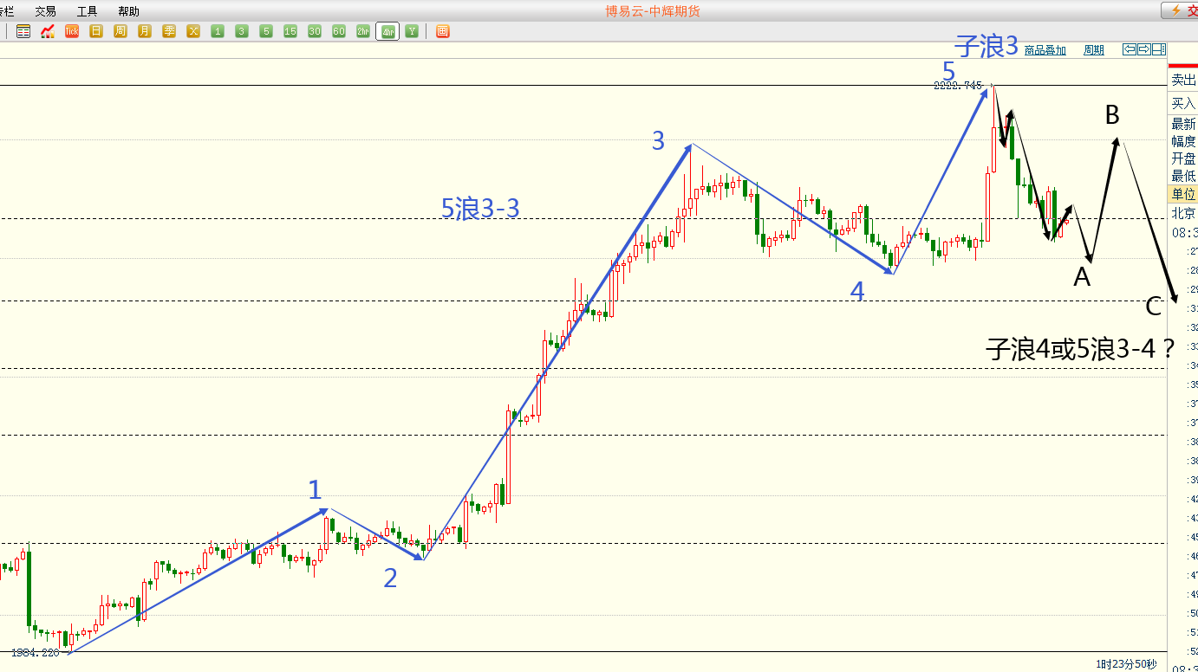Open the 工具 menu
The height and width of the screenshot is (672, 1198).
coord(87,11)
